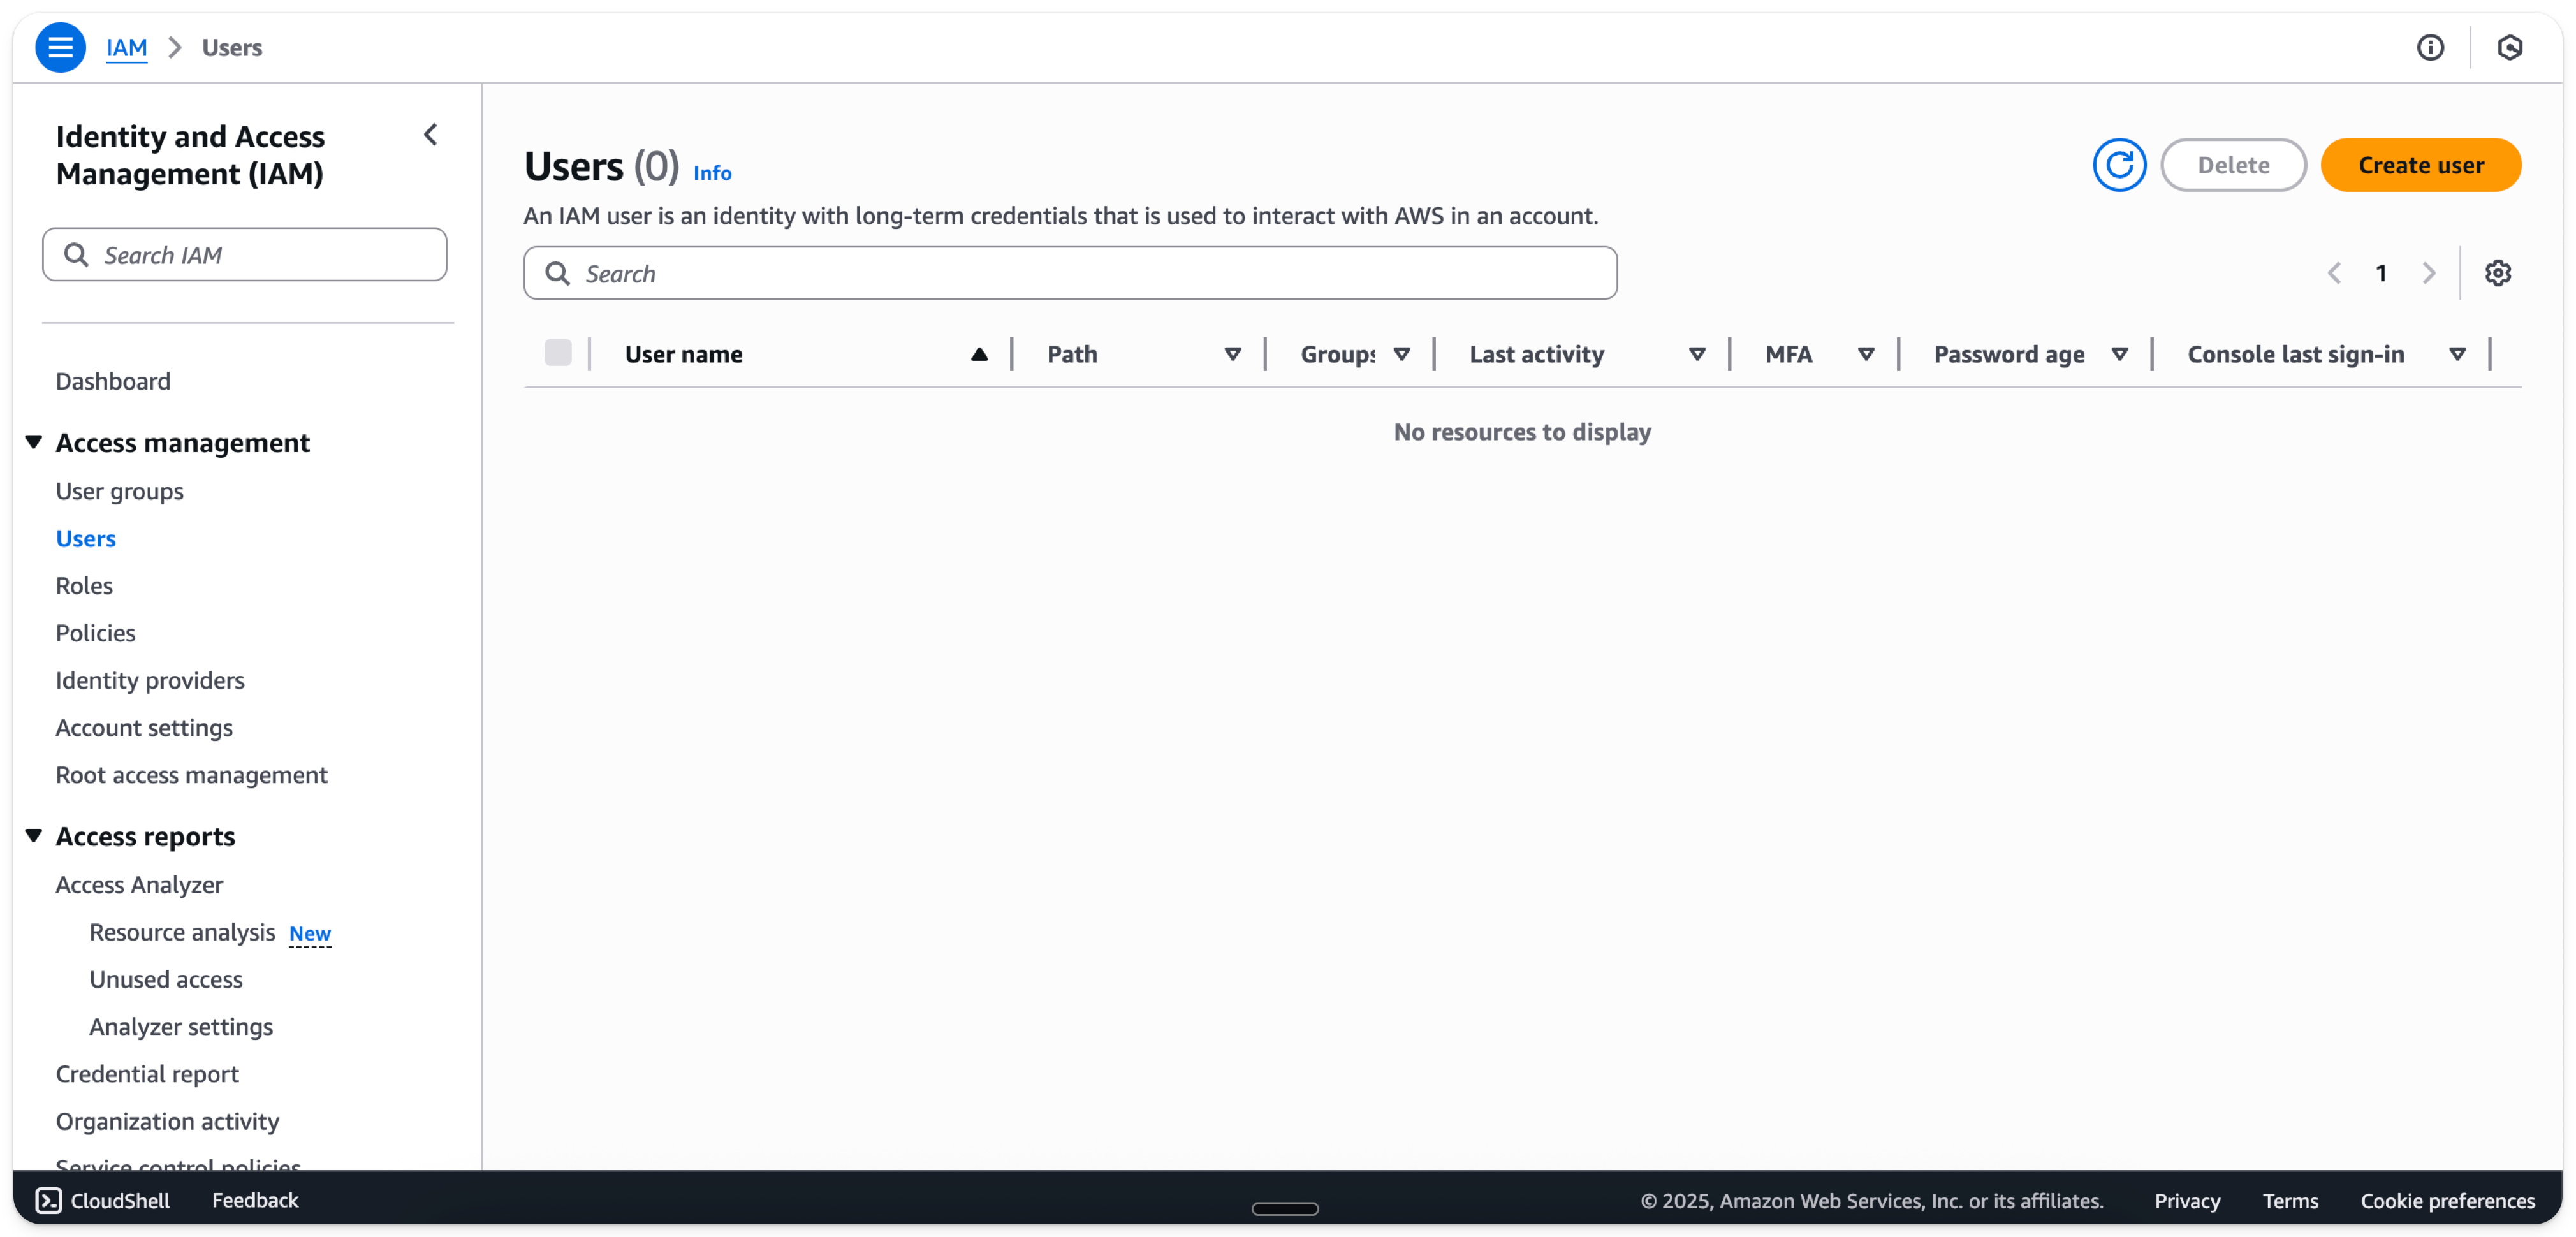Click the Create user button
This screenshot has height=1237, width=2576.
(x=2421, y=165)
